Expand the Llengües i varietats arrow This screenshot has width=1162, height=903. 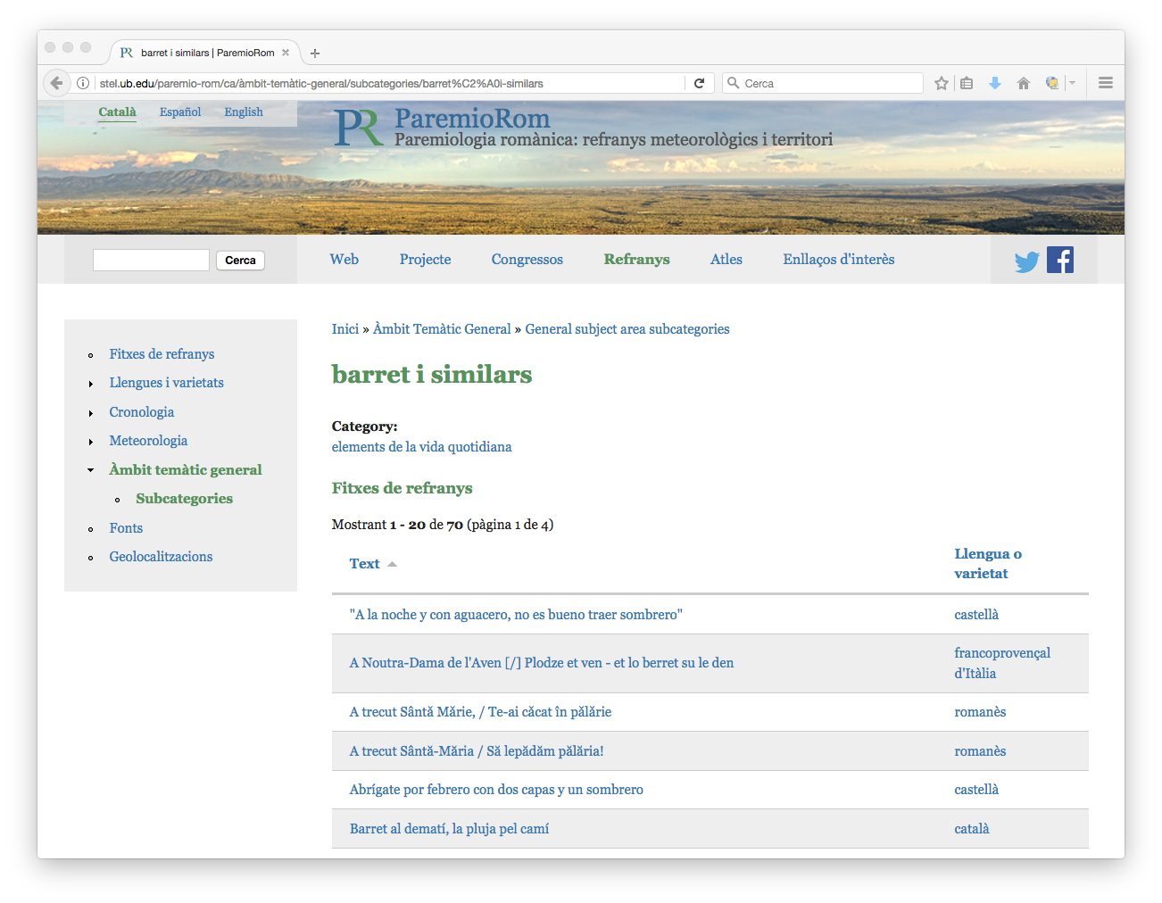coord(91,384)
